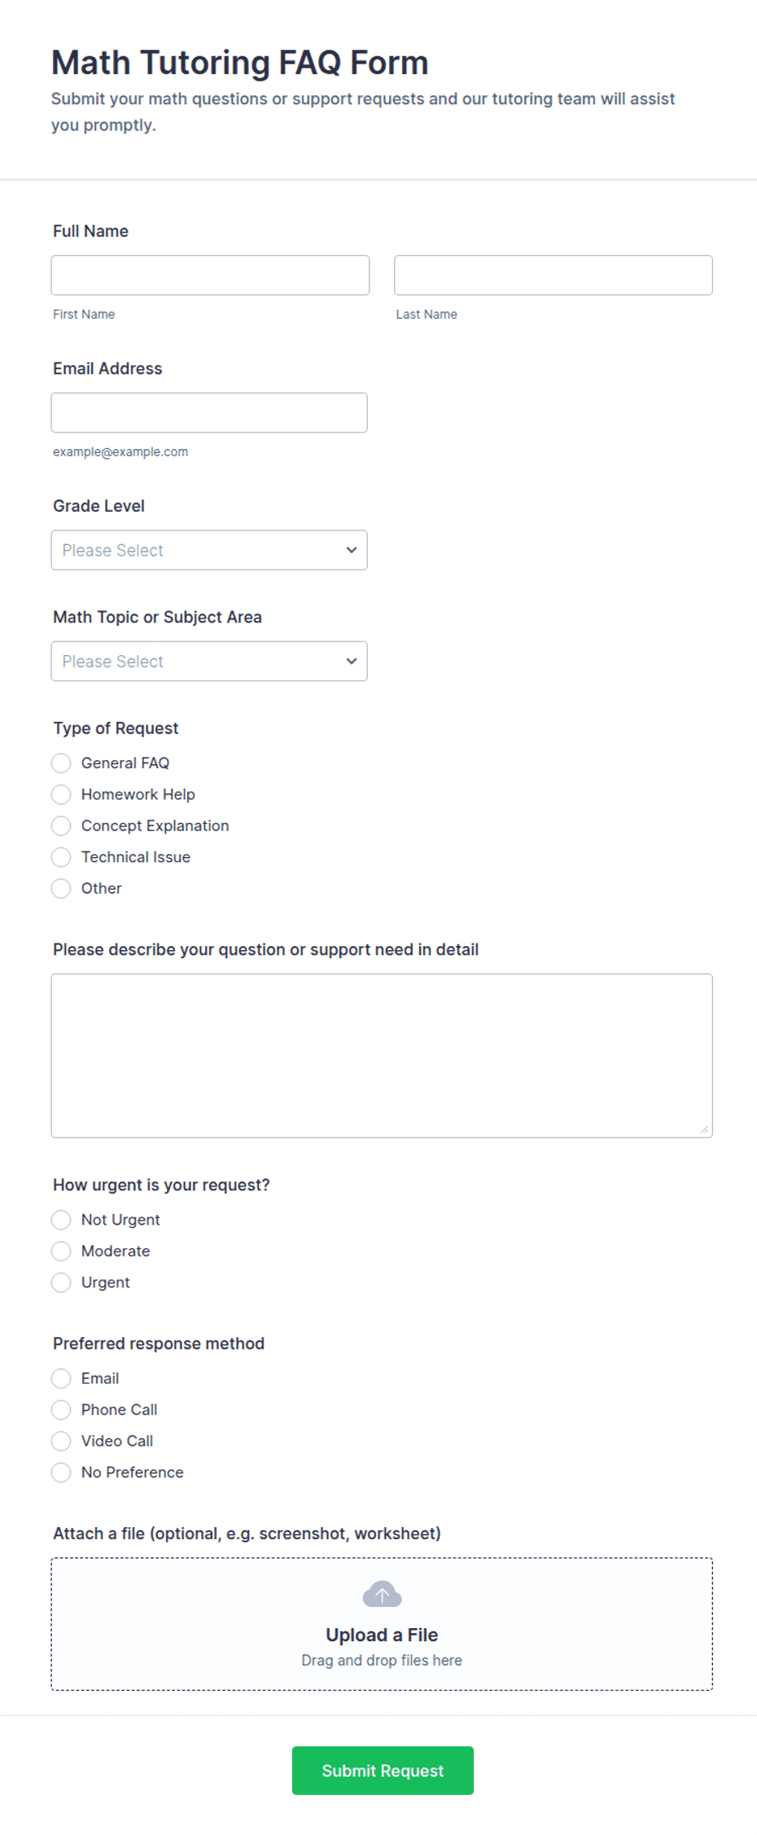Click the textarea resize handle corner

tap(704, 1129)
